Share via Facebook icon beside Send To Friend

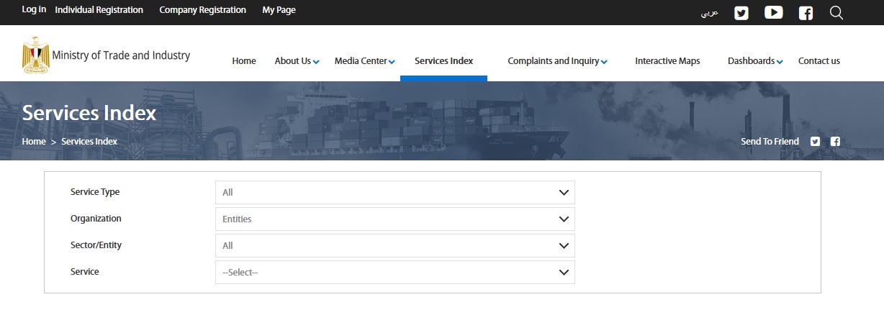tap(835, 142)
